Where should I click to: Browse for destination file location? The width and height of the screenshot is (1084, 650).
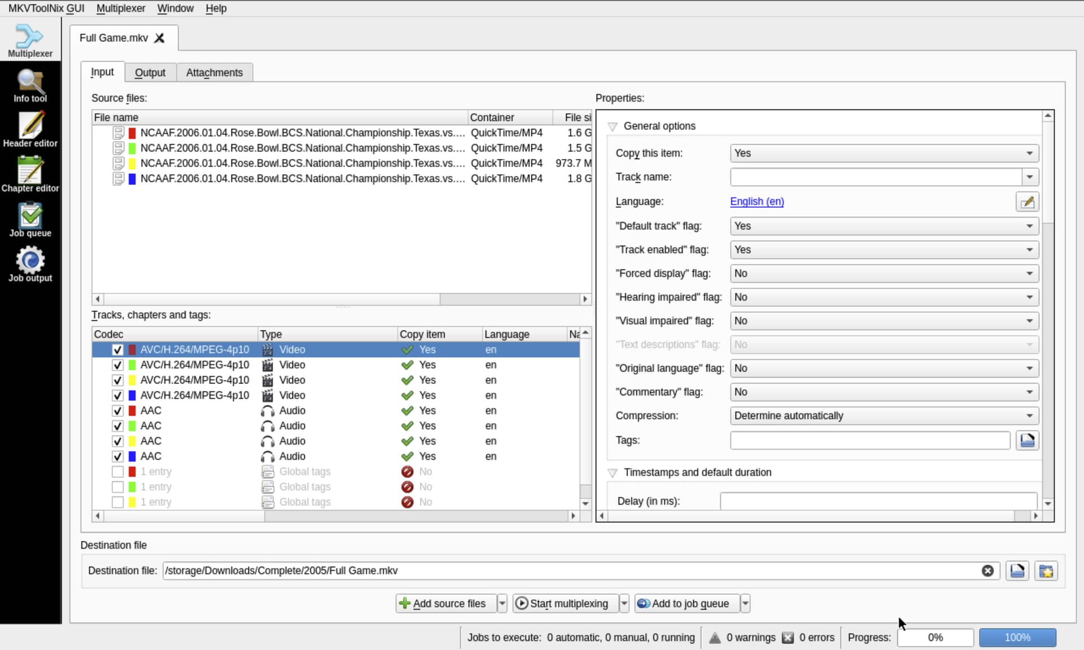click(x=1017, y=570)
